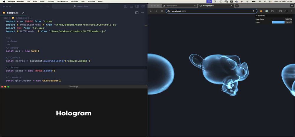The image size is (295, 137).
Task: Open Chrome Extensions puzzle icon
Action: click(x=272, y=11)
